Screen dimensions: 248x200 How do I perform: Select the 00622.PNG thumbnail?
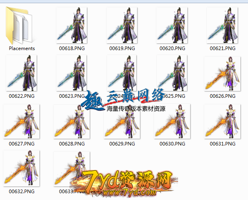pos(21,73)
